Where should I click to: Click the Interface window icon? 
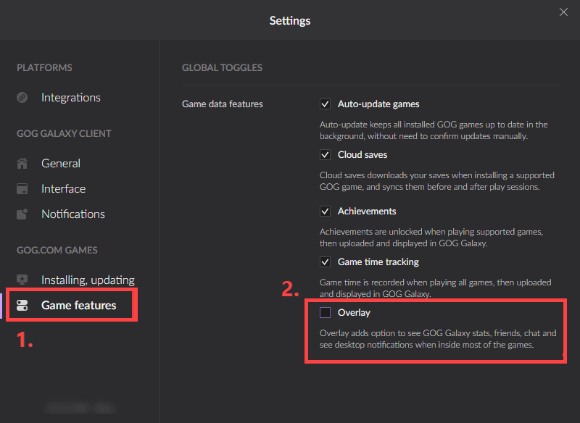pyautogui.click(x=22, y=189)
